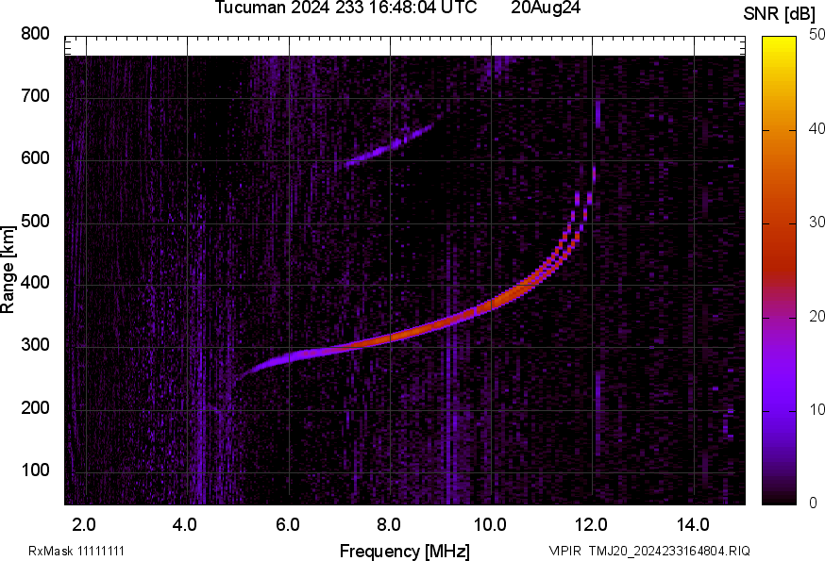Screen dimensions: 825x561
Task: Click the plot title 'Tucuman 2024 233 16:48:04 UTC'
Action: [x=345, y=8]
